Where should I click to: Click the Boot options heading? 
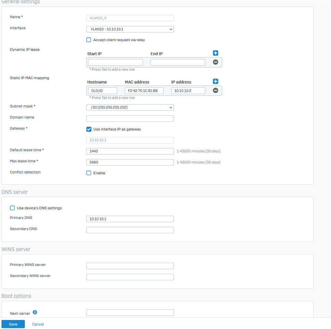[x=16, y=296]
